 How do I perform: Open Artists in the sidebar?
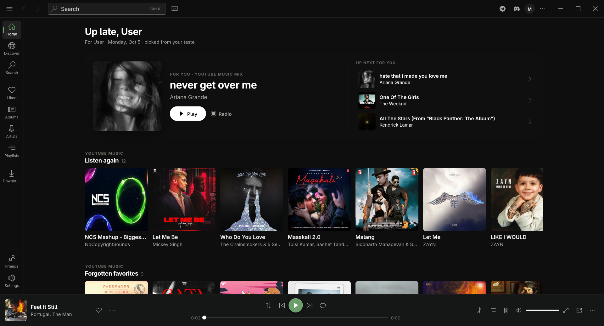click(12, 132)
